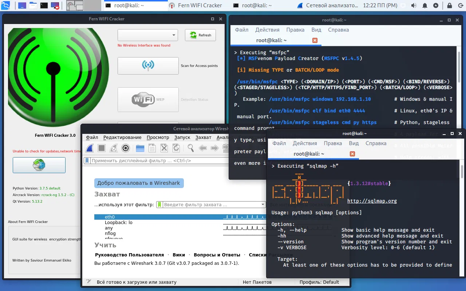
Task: Launch terminal emulator from the top panel
Action: click(44, 5)
